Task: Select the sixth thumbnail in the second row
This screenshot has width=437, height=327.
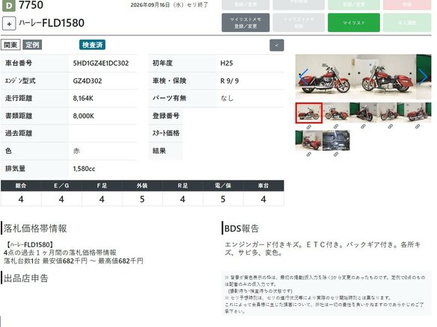Action: pyautogui.click(x=309, y=140)
